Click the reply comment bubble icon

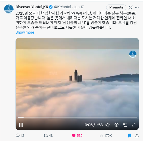[18, 135]
